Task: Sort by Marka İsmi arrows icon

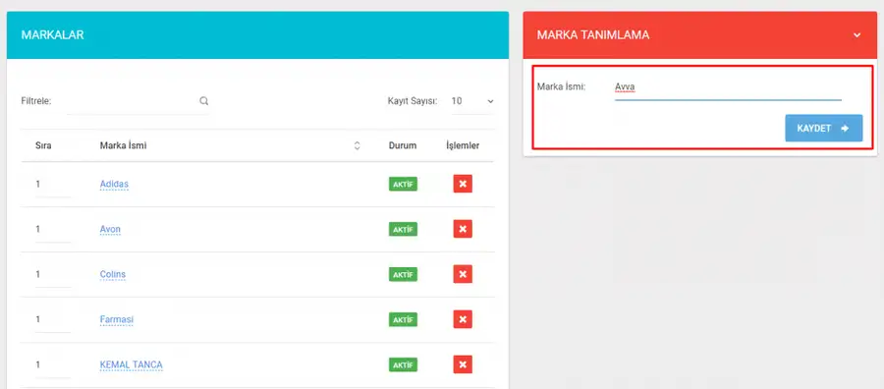Action: point(357,145)
